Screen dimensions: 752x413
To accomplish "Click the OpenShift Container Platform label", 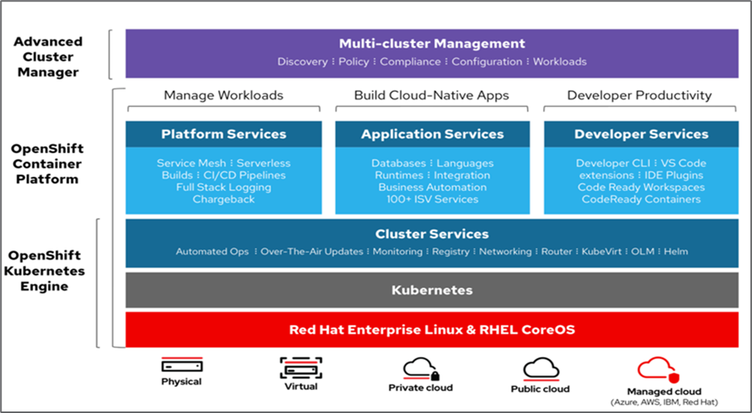I will (47, 164).
